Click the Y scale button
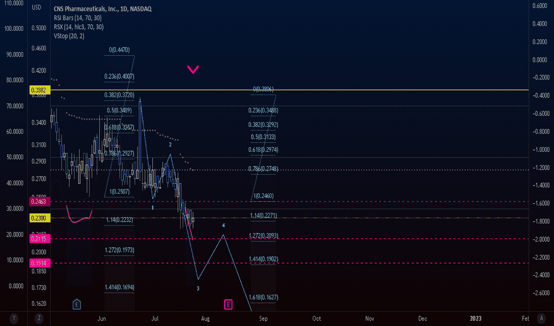Viewport: 554px width, 326px height. 14,318
